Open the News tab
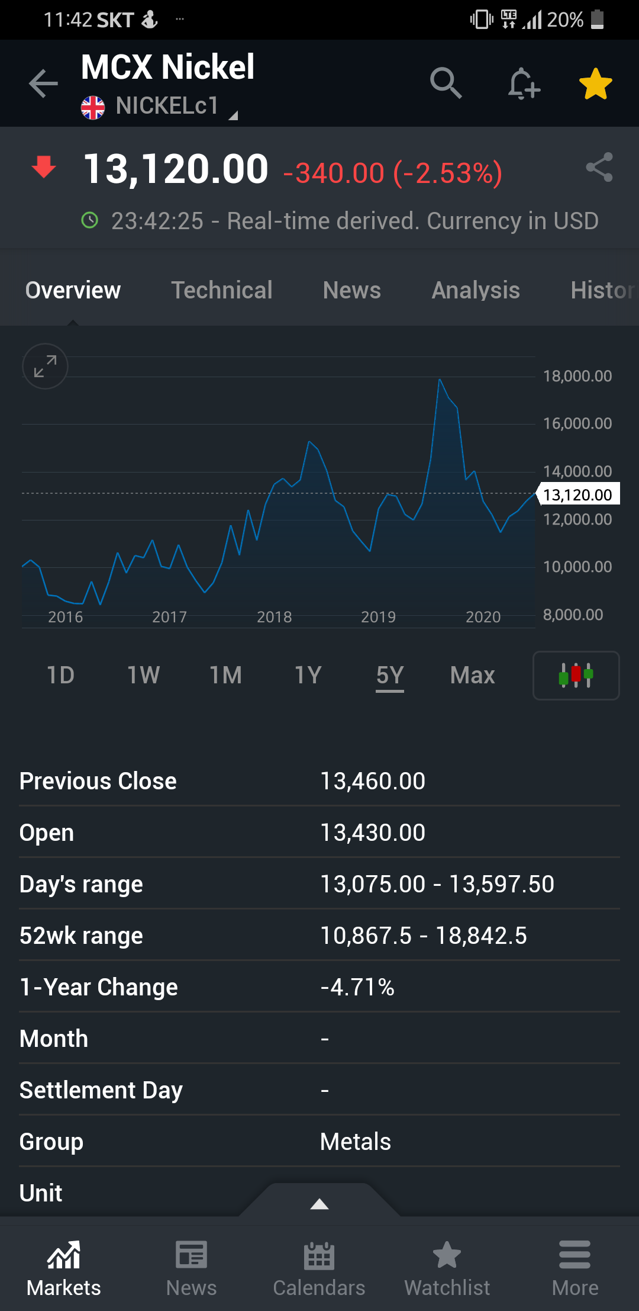639x1311 pixels. tap(352, 290)
